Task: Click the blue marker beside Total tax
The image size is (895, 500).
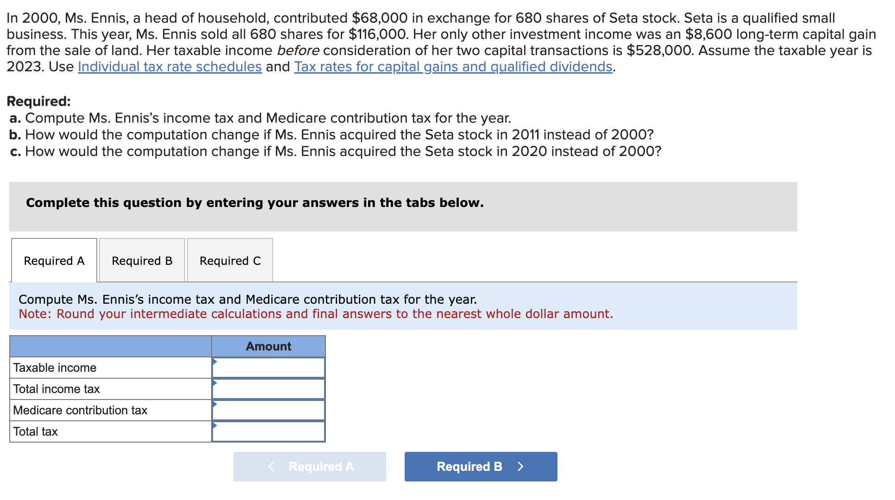Action: (215, 425)
